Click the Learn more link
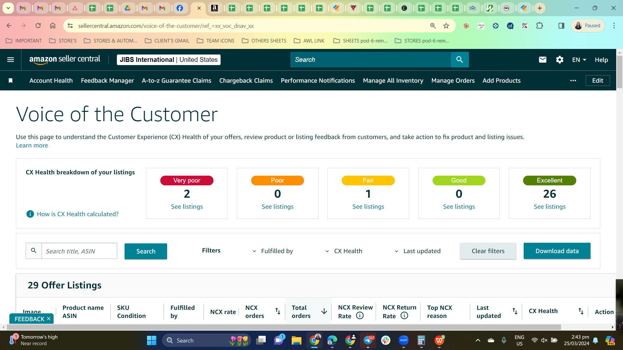The image size is (623, 350). [32, 146]
